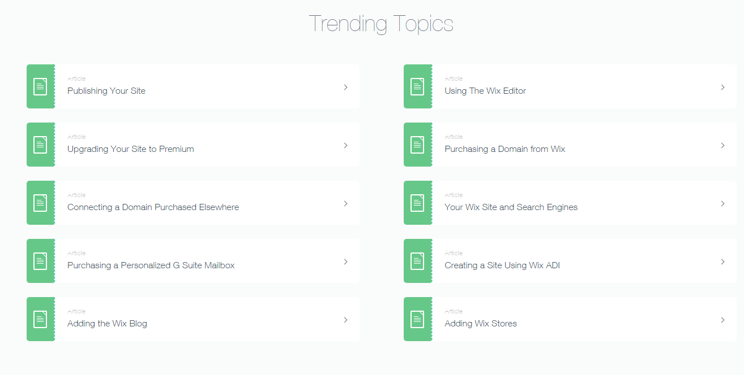Click the document icon beside Adding Wix Stores

(x=417, y=319)
